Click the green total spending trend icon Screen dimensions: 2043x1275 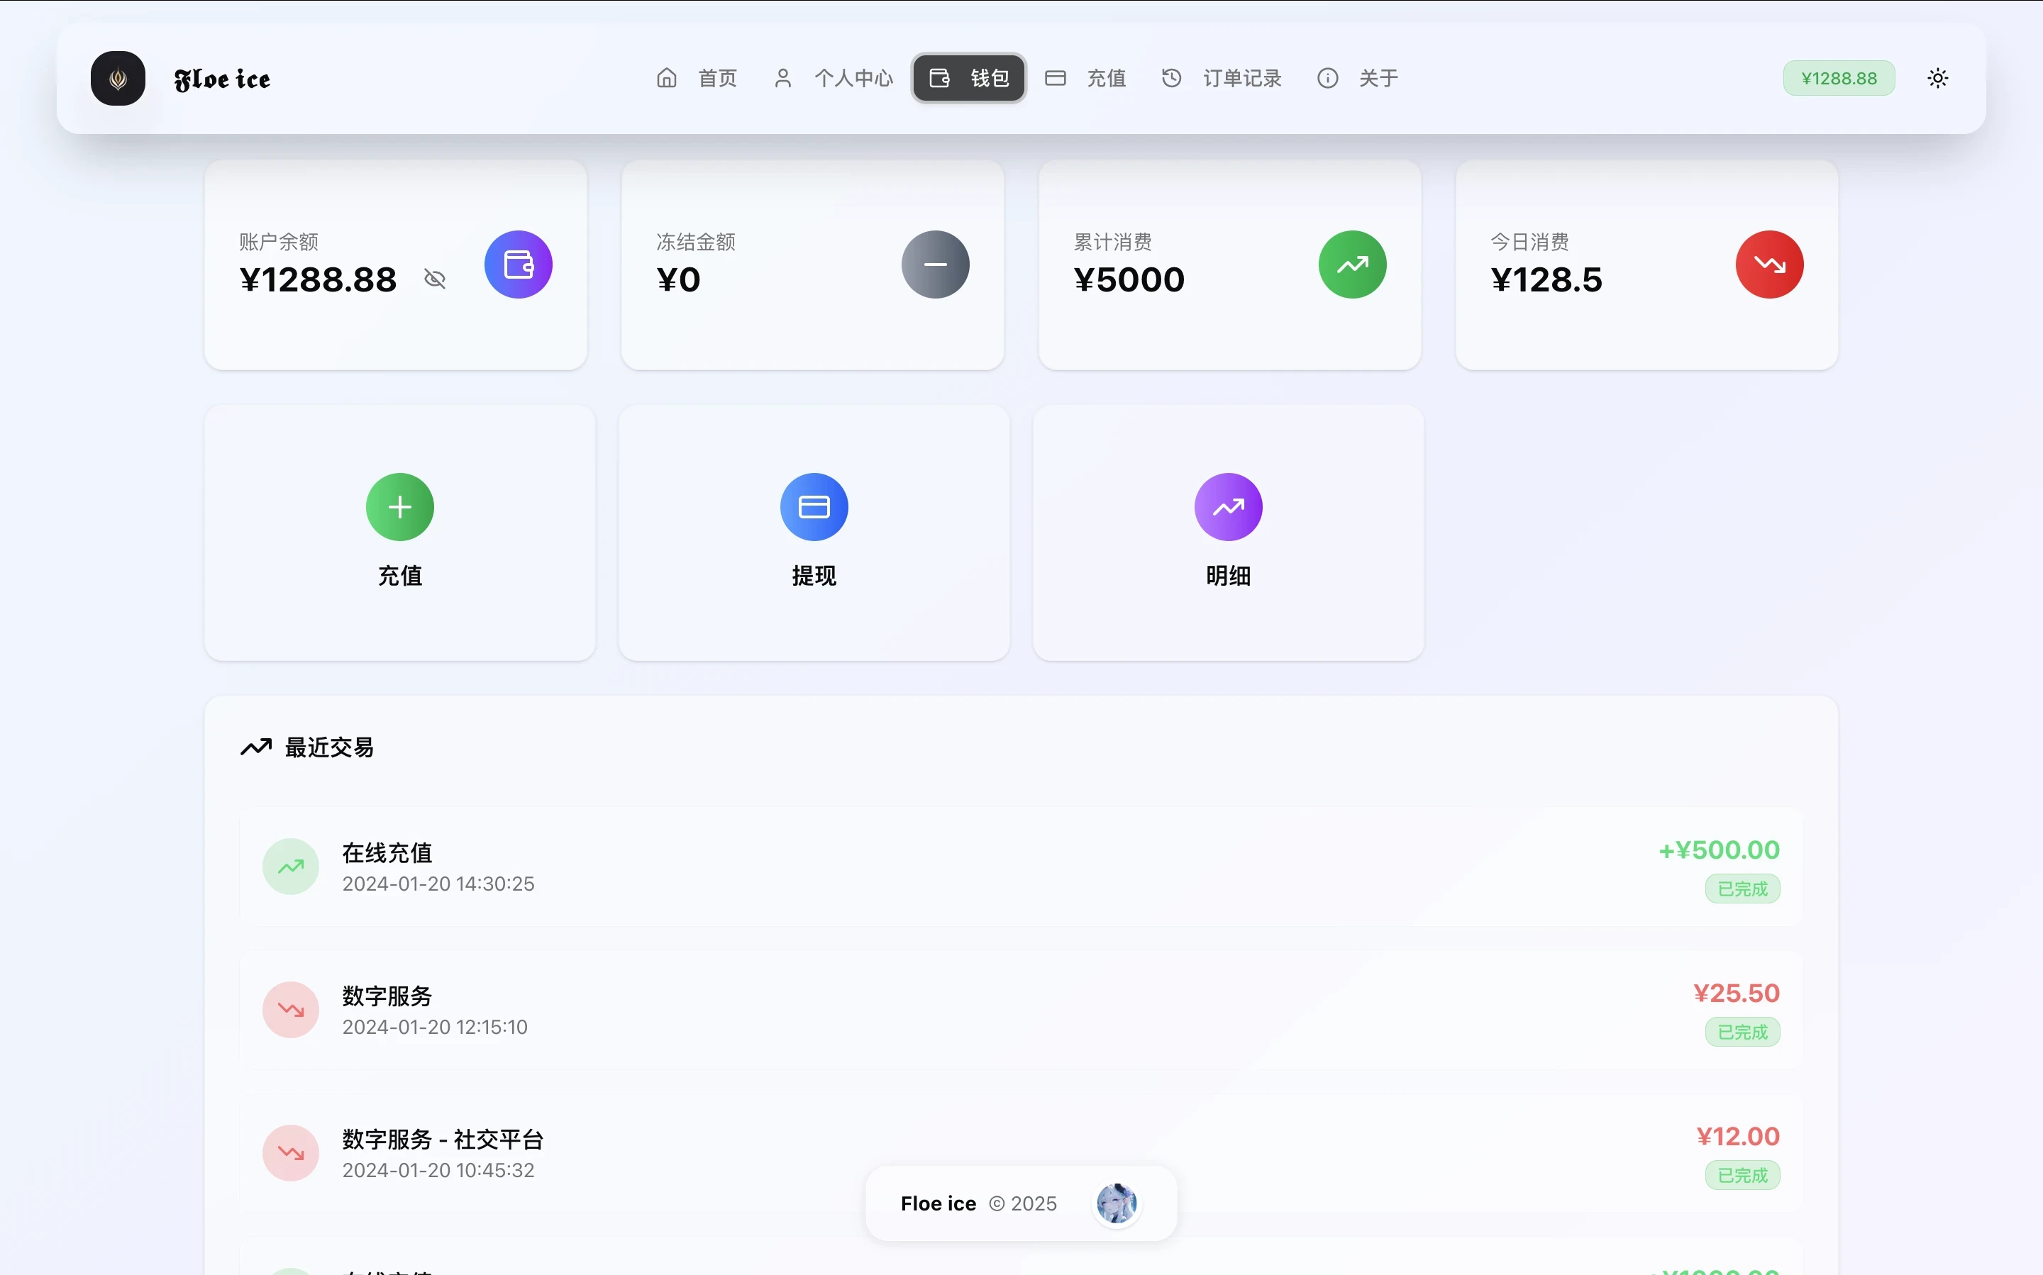coord(1351,265)
